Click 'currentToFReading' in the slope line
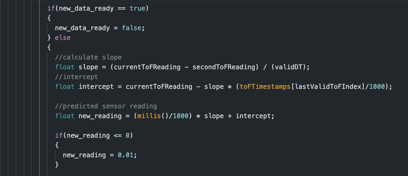The width and height of the screenshot is (408, 176). click(147, 67)
